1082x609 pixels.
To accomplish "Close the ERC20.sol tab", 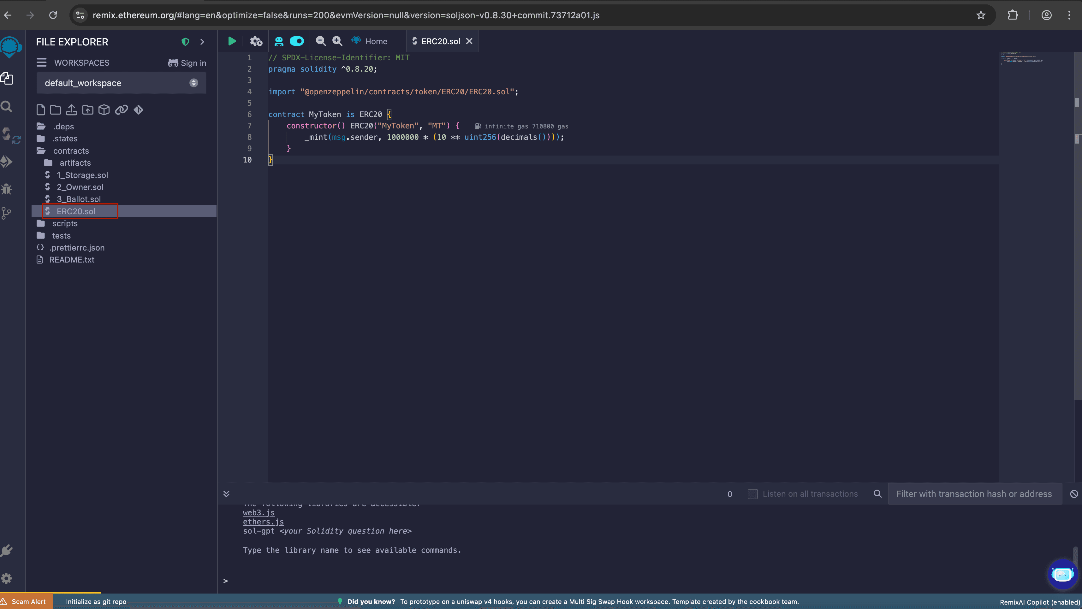I will (x=469, y=41).
